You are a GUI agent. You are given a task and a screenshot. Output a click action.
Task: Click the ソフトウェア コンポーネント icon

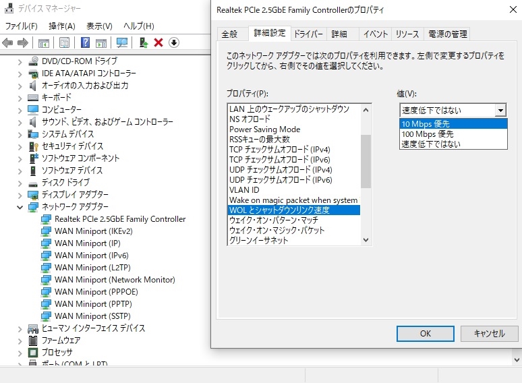pos(34,158)
